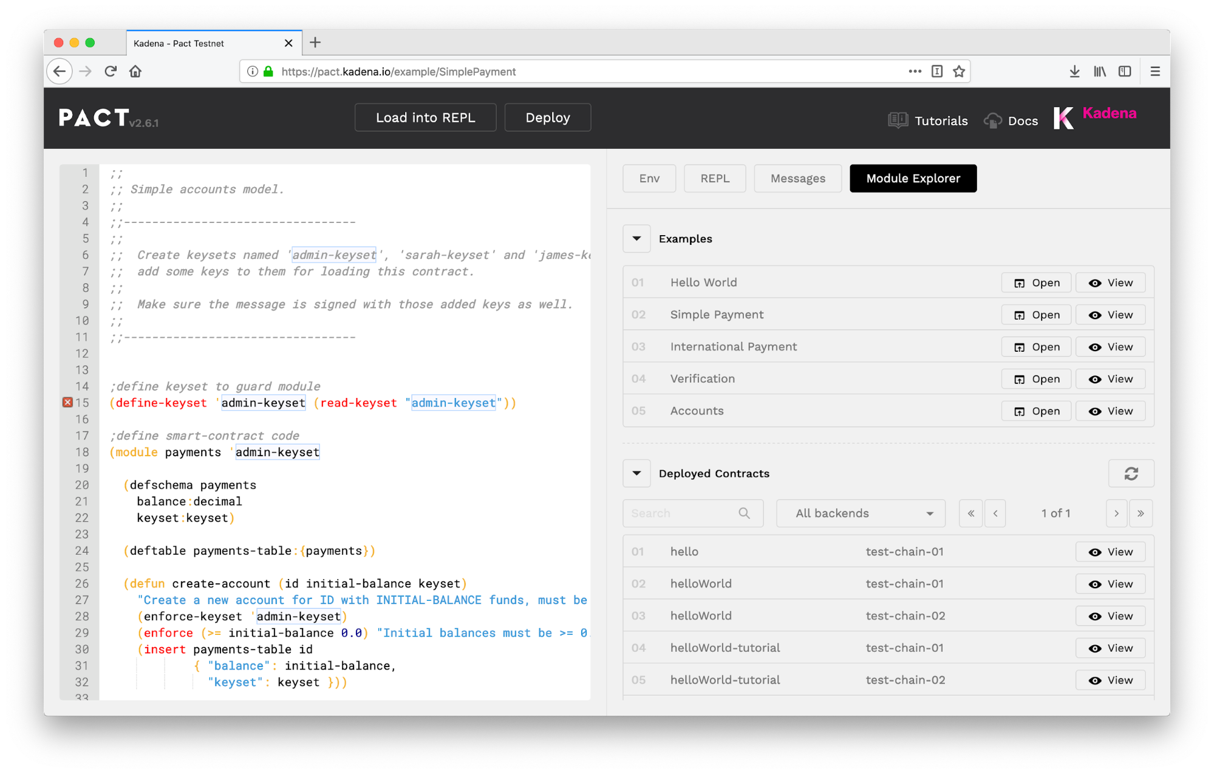Open the All backends dropdown
1214x774 pixels.
click(861, 513)
